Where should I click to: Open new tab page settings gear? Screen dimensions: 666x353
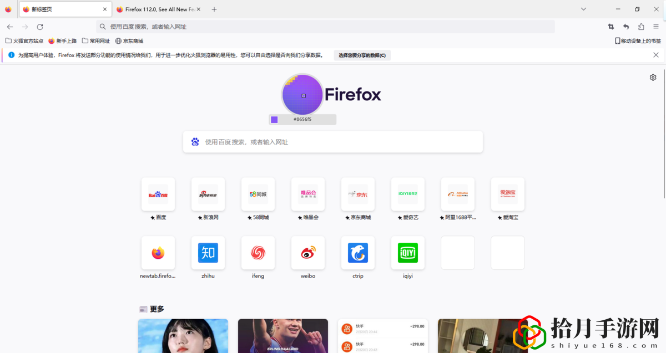click(653, 78)
